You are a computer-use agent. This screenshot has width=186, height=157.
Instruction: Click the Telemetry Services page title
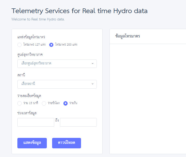79,11
